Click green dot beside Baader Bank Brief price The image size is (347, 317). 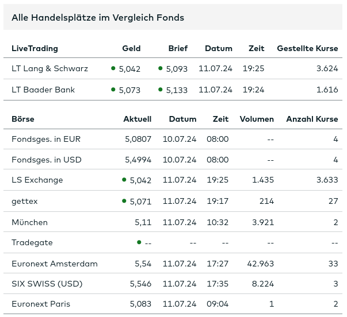point(161,90)
